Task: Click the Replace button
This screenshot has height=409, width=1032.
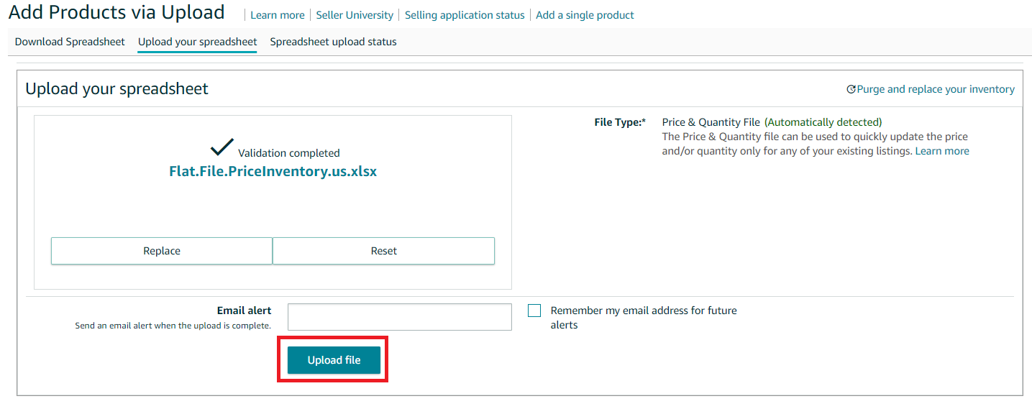Action: pos(162,251)
